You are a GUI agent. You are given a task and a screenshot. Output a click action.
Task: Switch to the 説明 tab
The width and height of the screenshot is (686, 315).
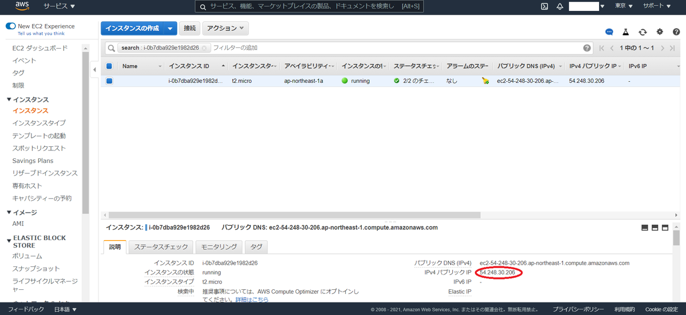(115, 247)
